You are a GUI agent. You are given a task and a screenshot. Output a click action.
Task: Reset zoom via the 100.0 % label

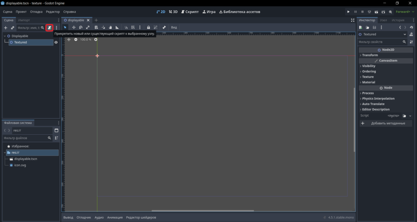pyautogui.click(x=86, y=39)
